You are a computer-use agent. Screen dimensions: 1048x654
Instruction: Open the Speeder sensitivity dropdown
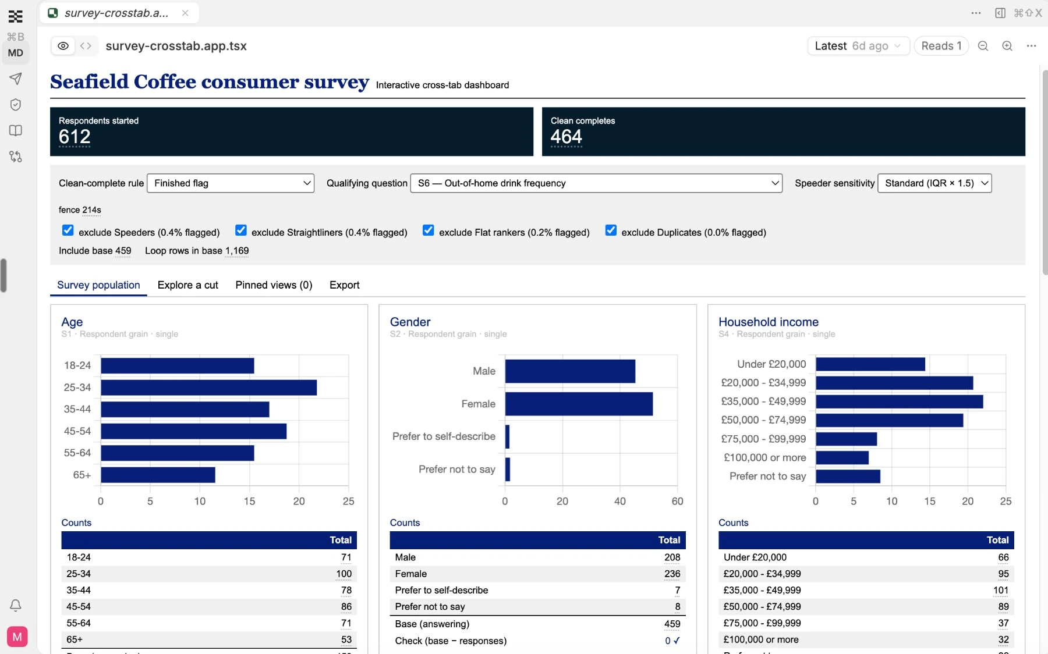(934, 183)
